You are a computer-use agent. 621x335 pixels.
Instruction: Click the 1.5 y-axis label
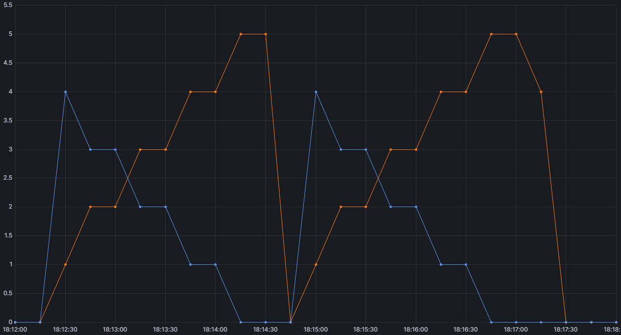[8, 235]
